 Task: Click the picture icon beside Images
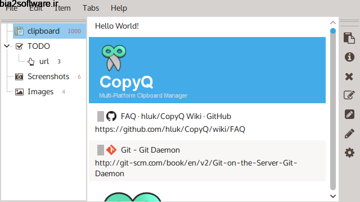(x=19, y=92)
